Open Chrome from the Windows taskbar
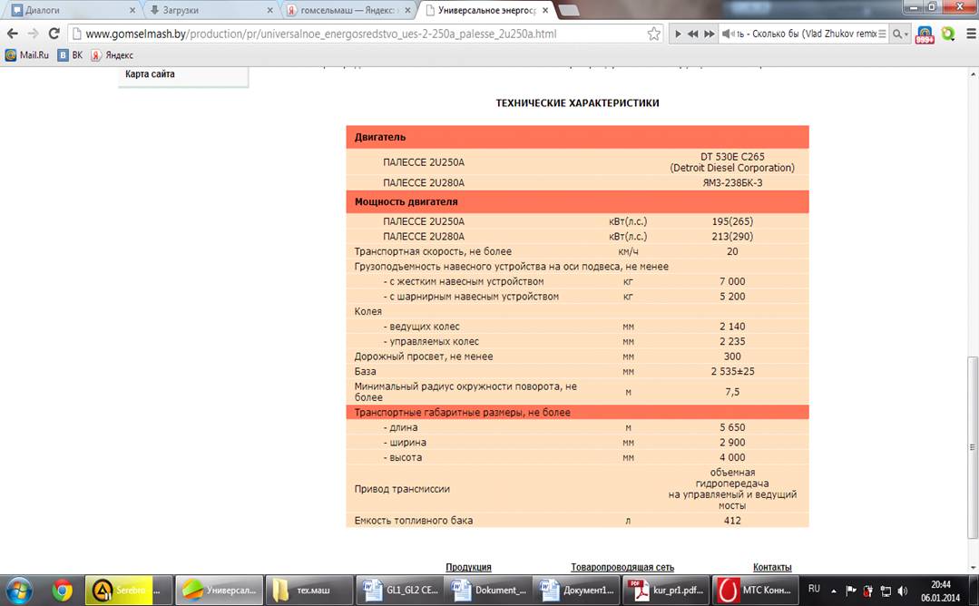Screen dimensions: 979x606 click(62, 590)
